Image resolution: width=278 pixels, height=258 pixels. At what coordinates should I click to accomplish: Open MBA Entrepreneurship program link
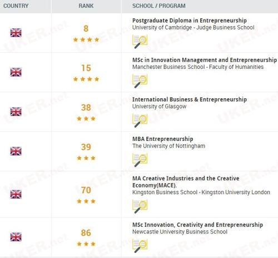(x=163, y=139)
